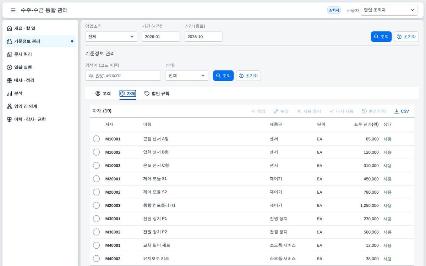Open the 상태 dropdown
The height and width of the screenshot is (266, 426).
[187, 76]
